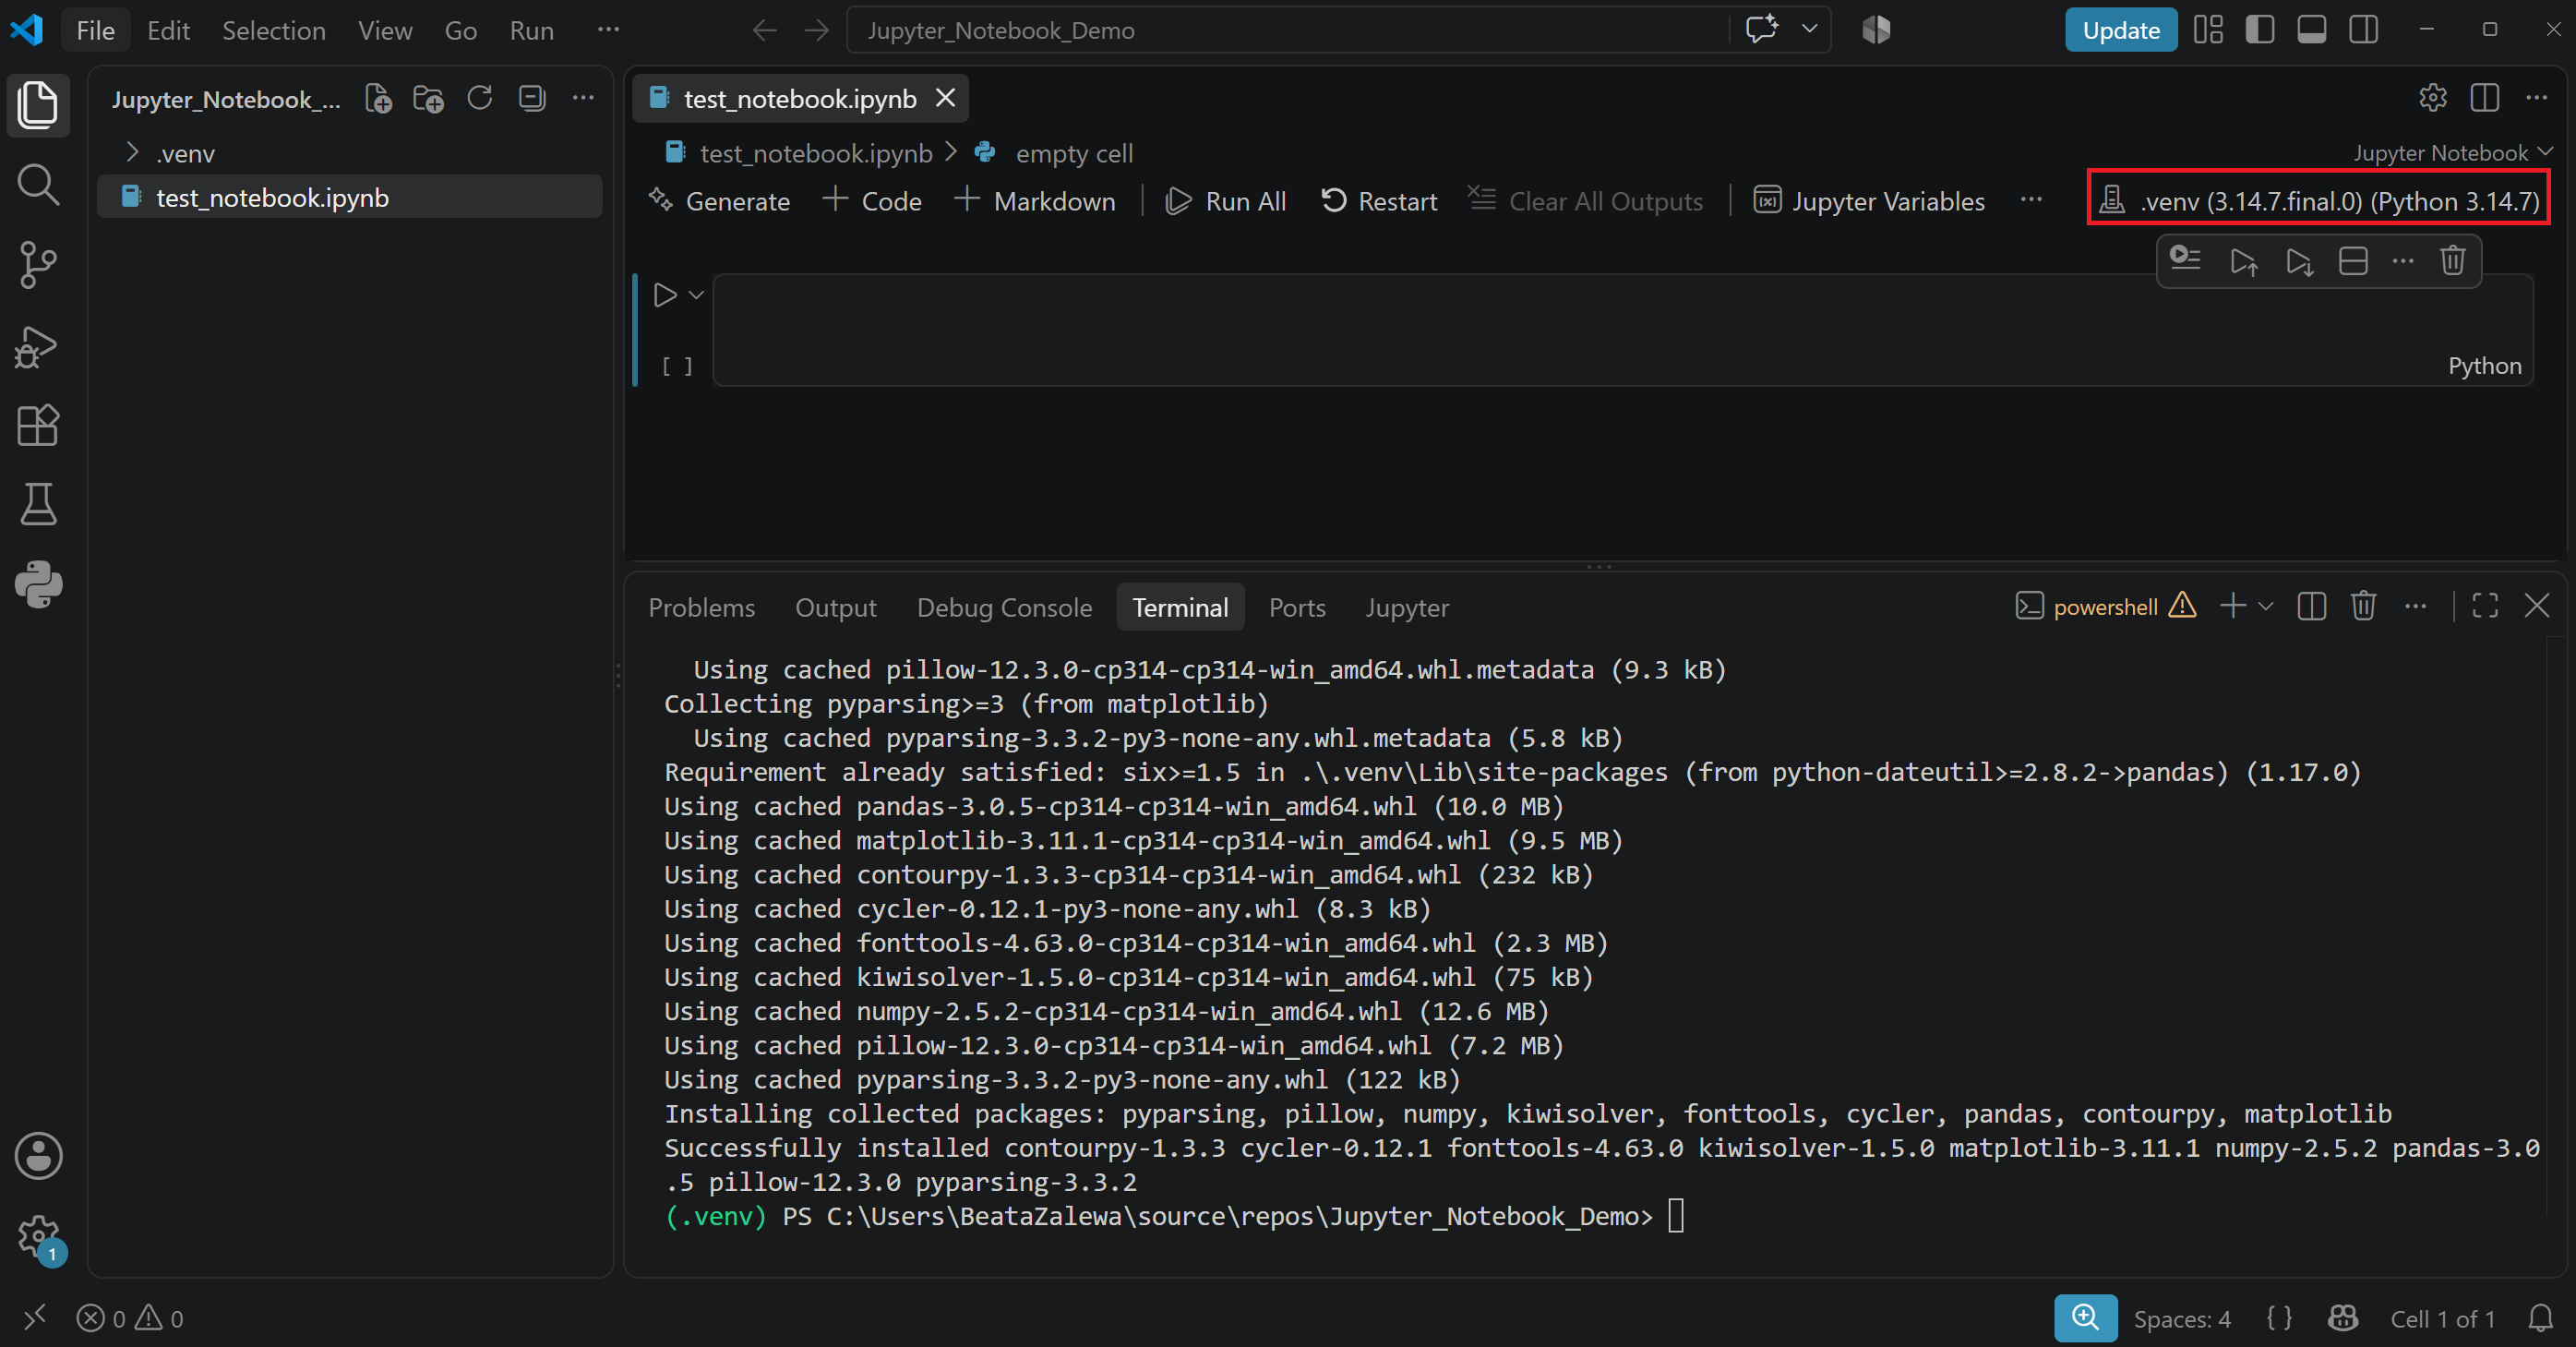Add a Markdown cell
This screenshot has height=1347, width=2576.
[x=1035, y=201]
